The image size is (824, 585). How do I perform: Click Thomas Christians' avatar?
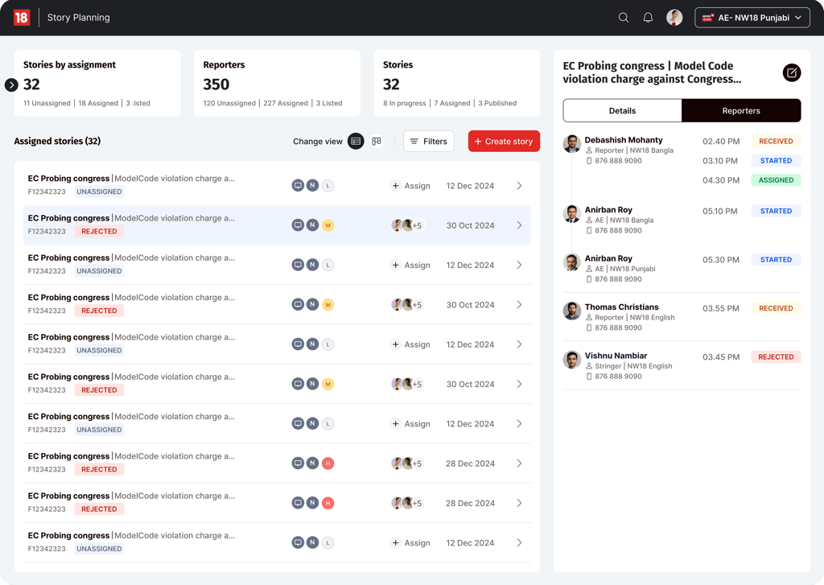572,310
